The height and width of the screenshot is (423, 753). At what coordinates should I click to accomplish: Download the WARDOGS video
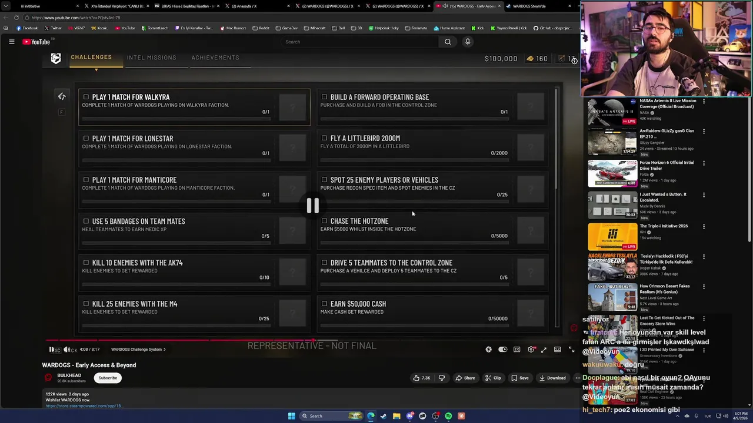click(x=552, y=378)
